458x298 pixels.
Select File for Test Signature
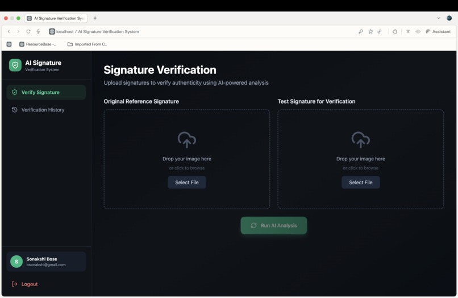361,183
